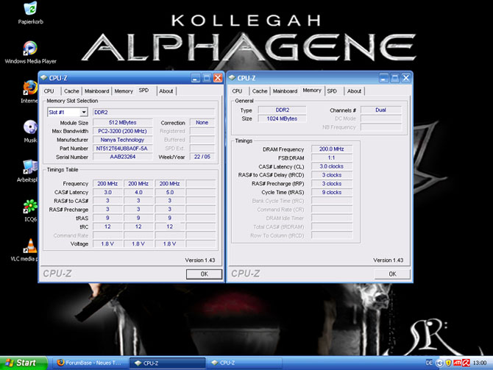Click CAS# Latency value 3.0 clocks
Image resolution: width=493 pixels, height=370 pixels.
pos(332,166)
